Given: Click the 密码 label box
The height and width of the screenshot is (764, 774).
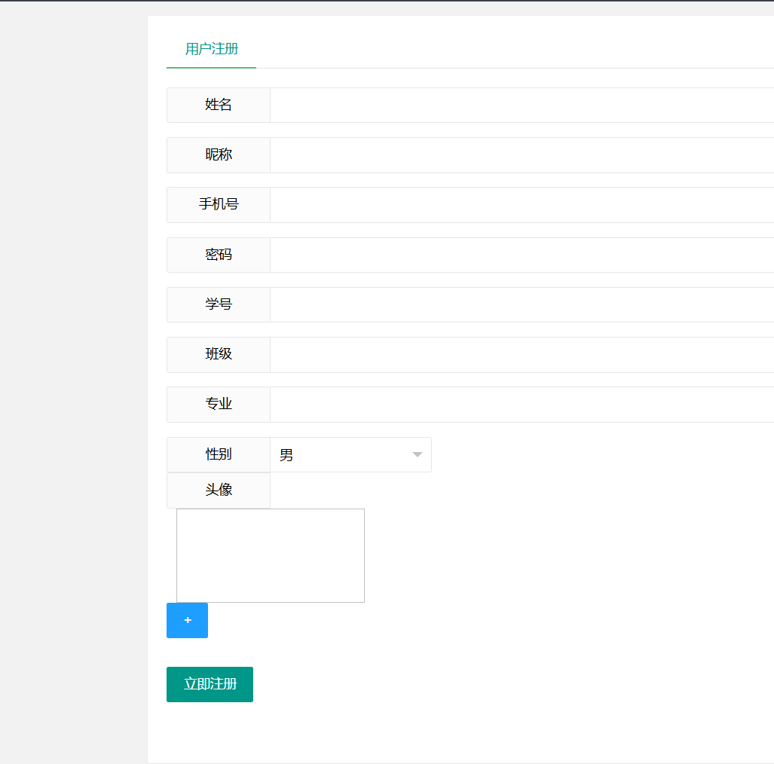Looking at the screenshot, I should click(219, 255).
